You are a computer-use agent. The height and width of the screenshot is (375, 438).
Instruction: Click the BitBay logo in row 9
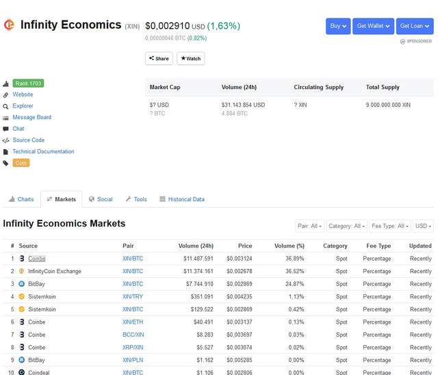pyautogui.click(x=21, y=360)
